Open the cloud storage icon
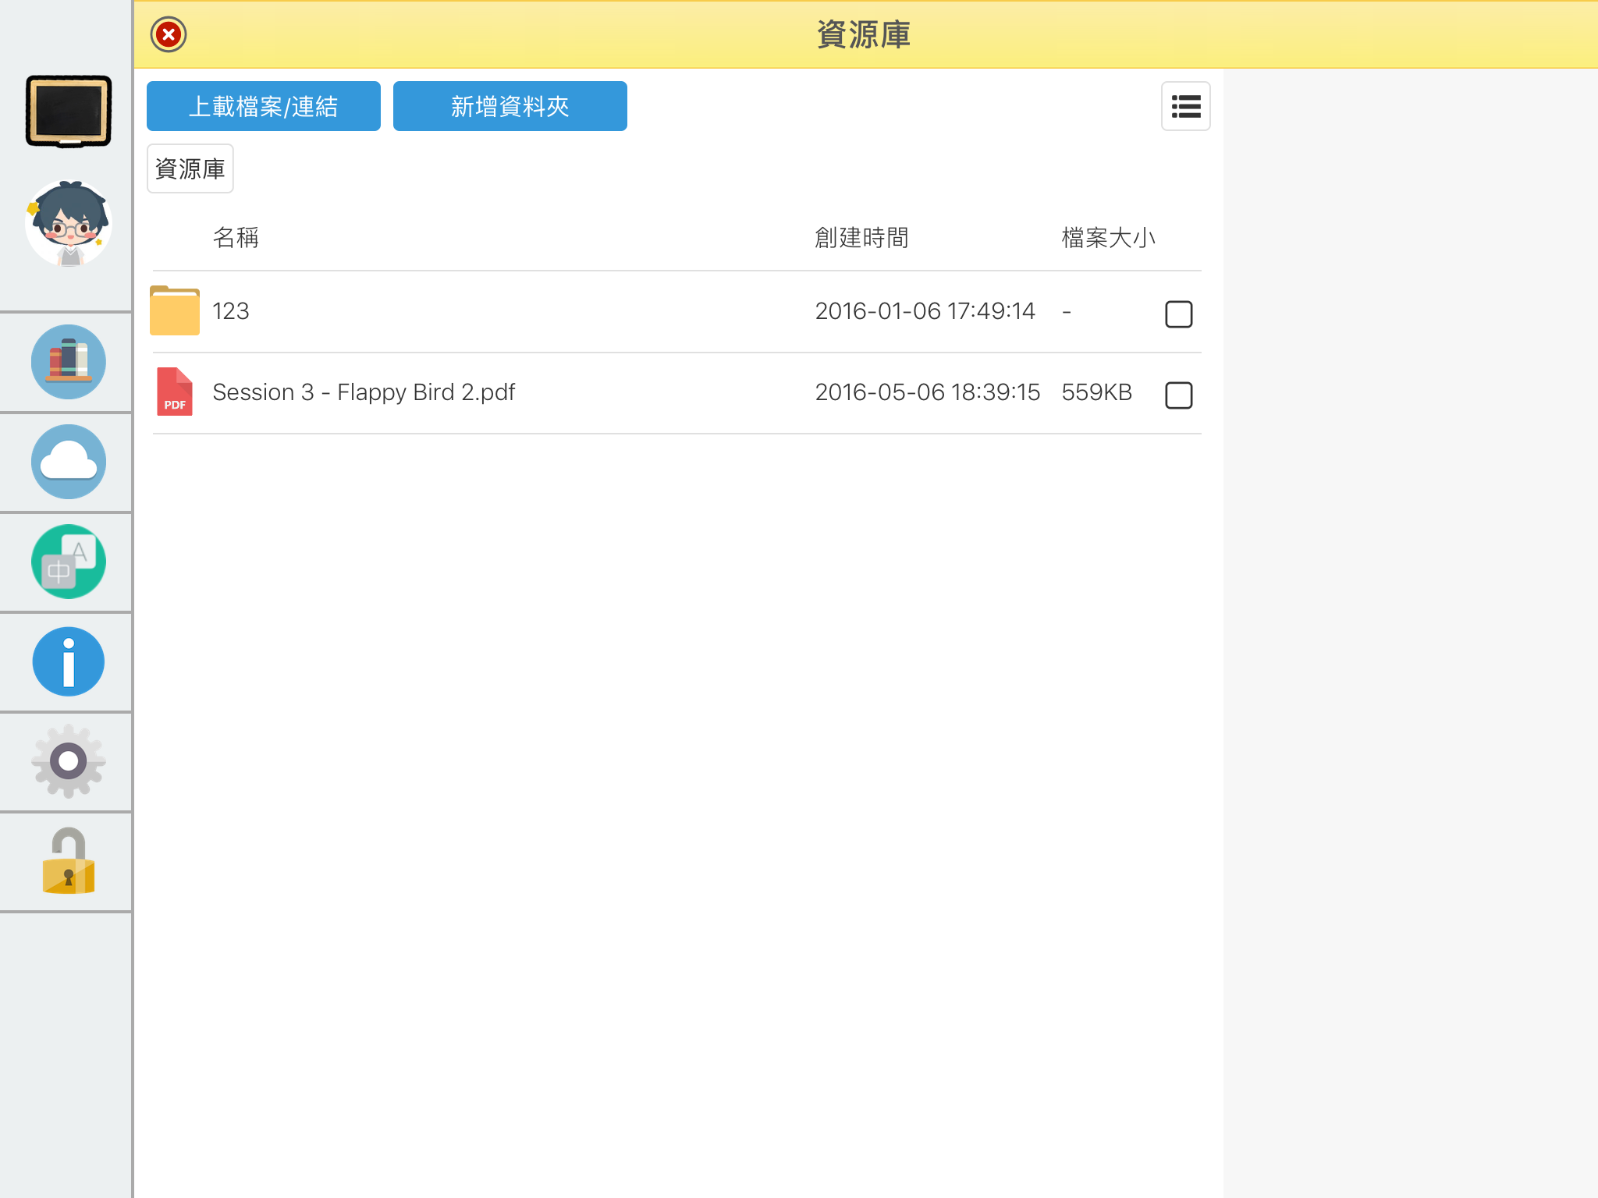 pos(69,462)
